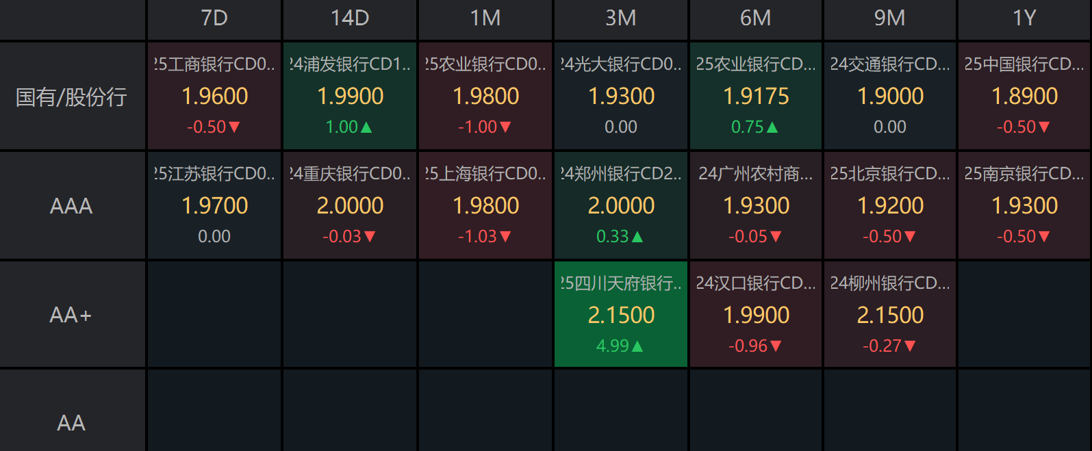The image size is (1092, 451).
Task: Select the 7D tenor column header
Action: [214, 18]
